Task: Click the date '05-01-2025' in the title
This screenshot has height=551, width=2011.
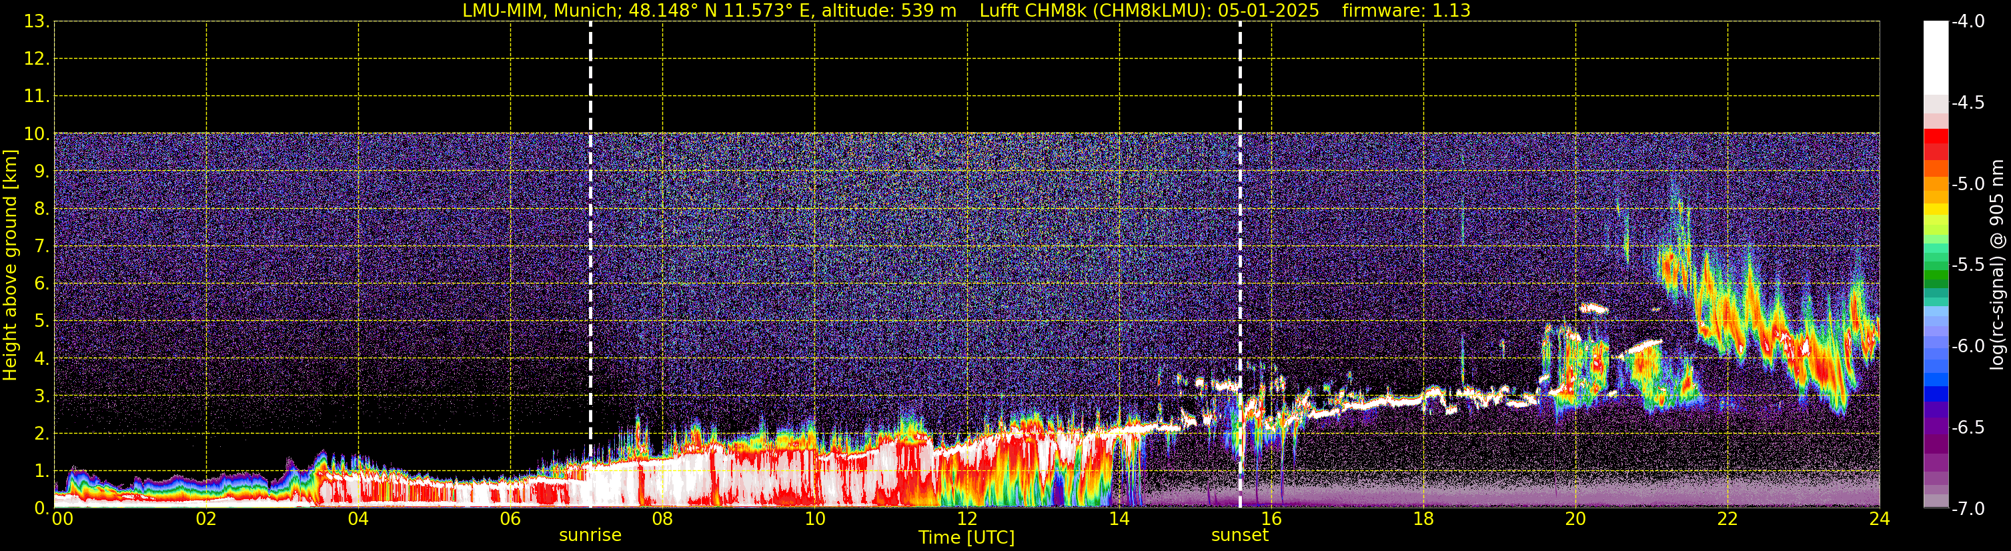Action: click(x=1269, y=11)
